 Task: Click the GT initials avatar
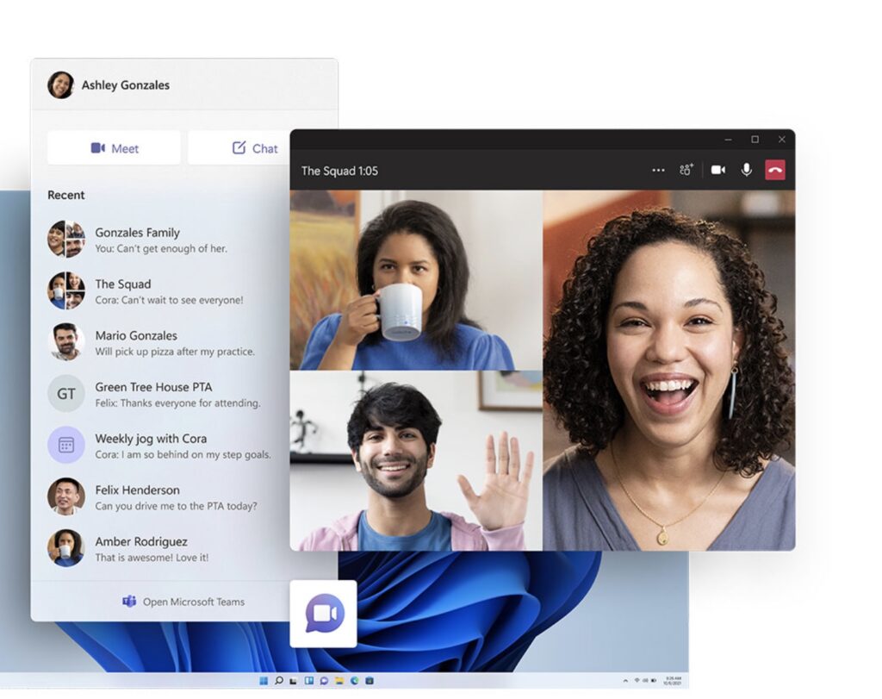click(x=65, y=393)
